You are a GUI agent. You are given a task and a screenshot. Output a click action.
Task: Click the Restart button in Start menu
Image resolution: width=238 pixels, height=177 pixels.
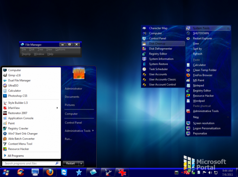click(71, 164)
